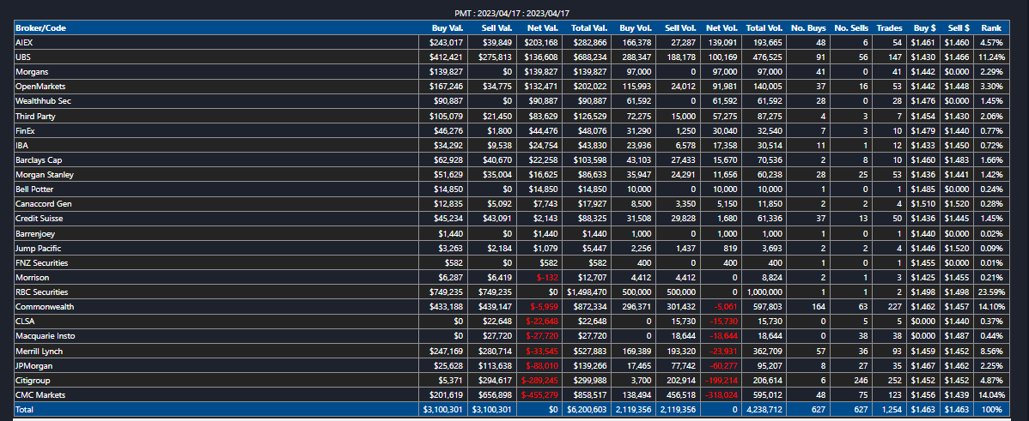1029x421 pixels.
Task: Select the Macquarie Insto broker name
Action: click(x=45, y=336)
